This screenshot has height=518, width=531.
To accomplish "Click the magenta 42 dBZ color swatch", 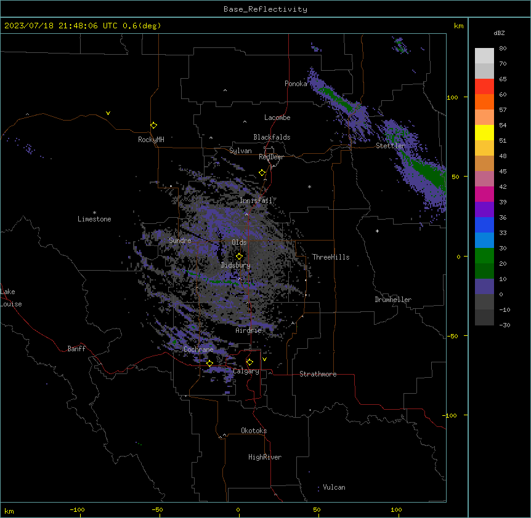I will pyautogui.click(x=484, y=194).
